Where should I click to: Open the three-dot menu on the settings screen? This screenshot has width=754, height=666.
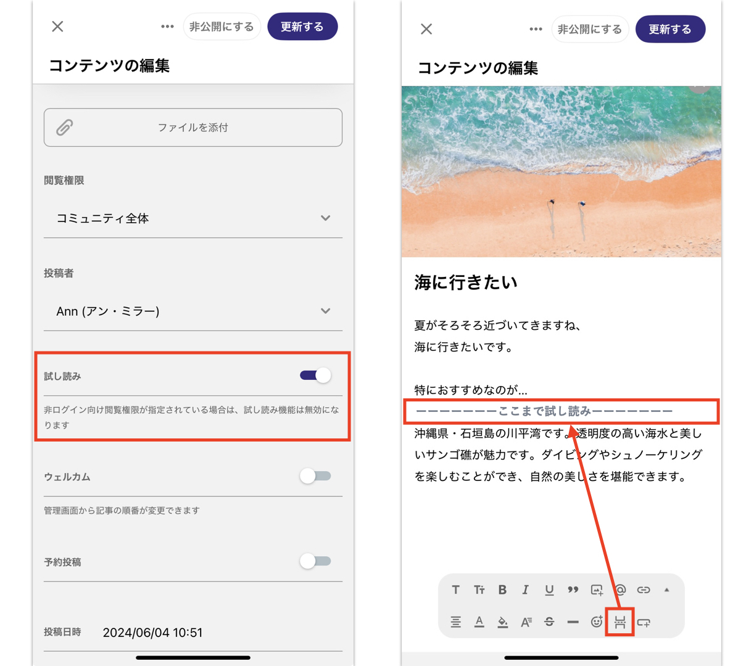point(167,27)
